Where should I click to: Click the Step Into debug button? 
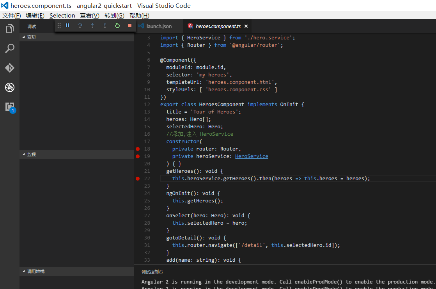click(x=92, y=26)
